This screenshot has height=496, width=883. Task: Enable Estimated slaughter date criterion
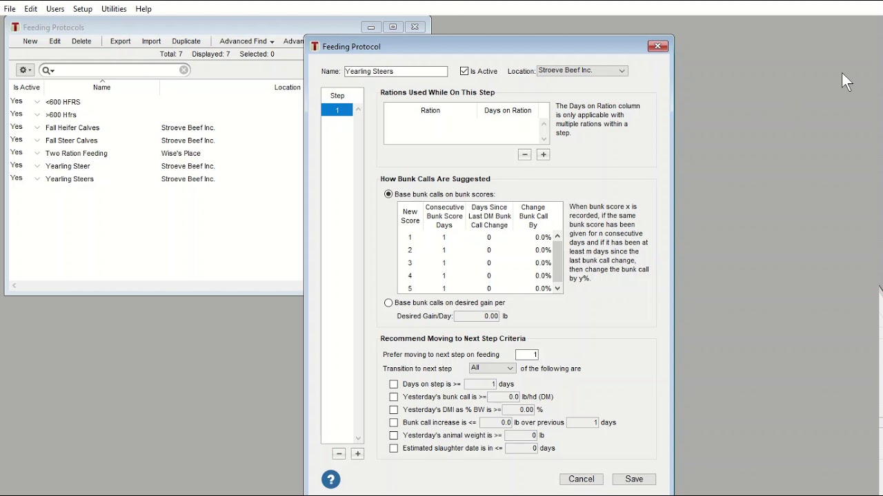click(x=394, y=448)
